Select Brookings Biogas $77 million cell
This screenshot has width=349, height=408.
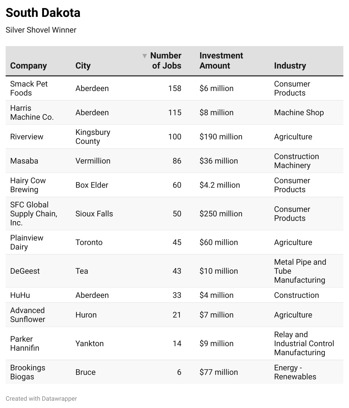click(x=219, y=372)
